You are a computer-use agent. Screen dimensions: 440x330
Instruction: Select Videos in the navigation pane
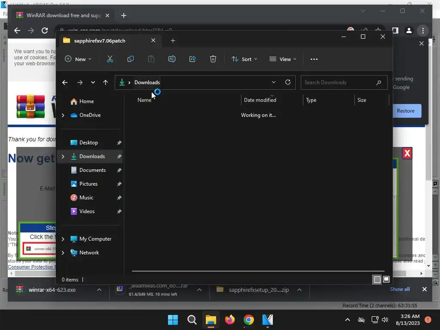pyautogui.click(x=87, y=211)
